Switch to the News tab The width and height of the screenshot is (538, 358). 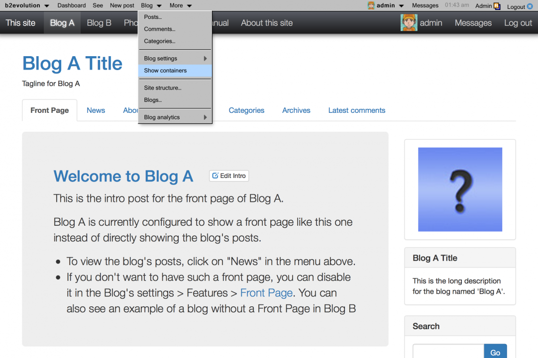click(x=96, y=110)
